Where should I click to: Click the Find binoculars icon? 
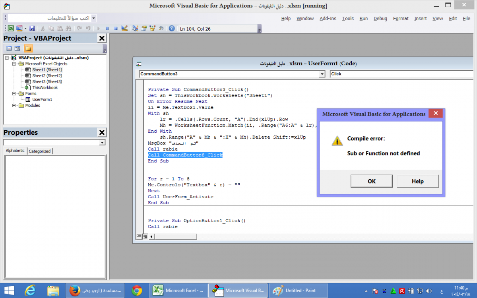pyautogui.click(x=68, y=28)
